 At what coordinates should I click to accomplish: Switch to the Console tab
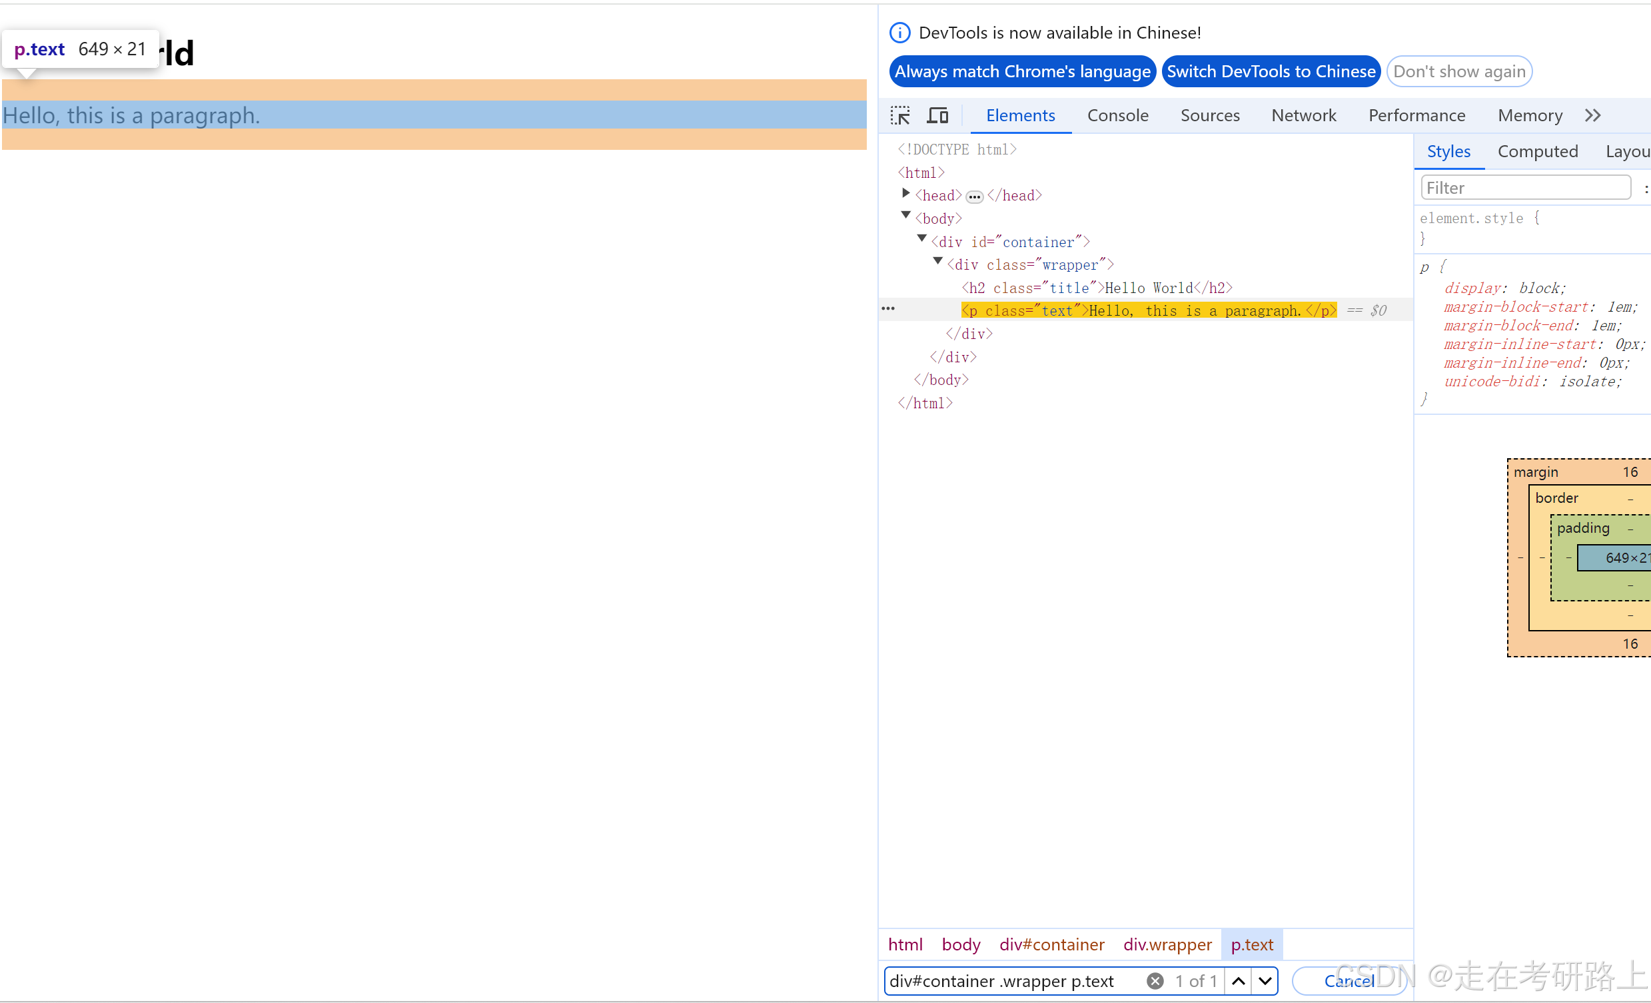(1117, 115)
